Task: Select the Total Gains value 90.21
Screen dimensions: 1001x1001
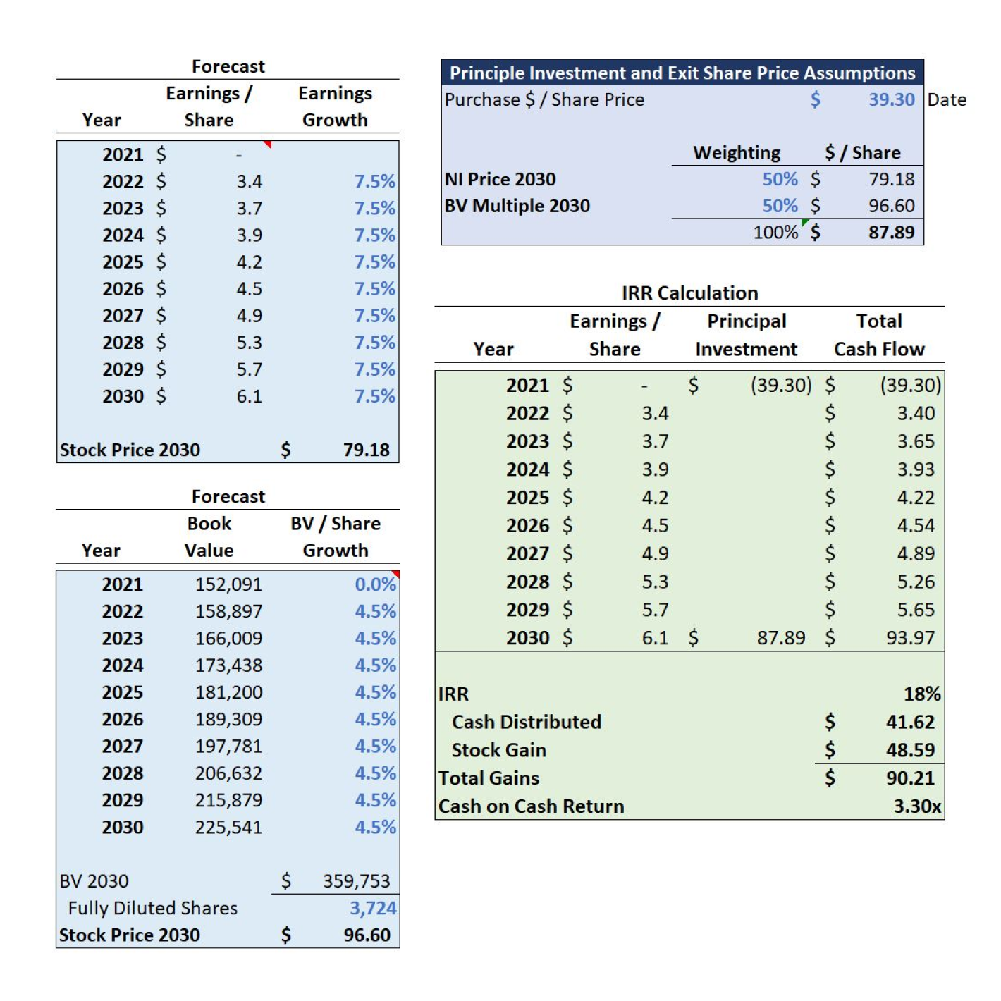Action: (x=910, y=778)
